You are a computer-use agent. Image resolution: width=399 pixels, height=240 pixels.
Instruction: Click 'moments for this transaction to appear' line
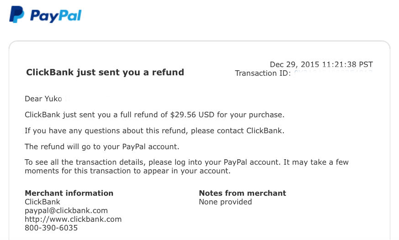128,171
